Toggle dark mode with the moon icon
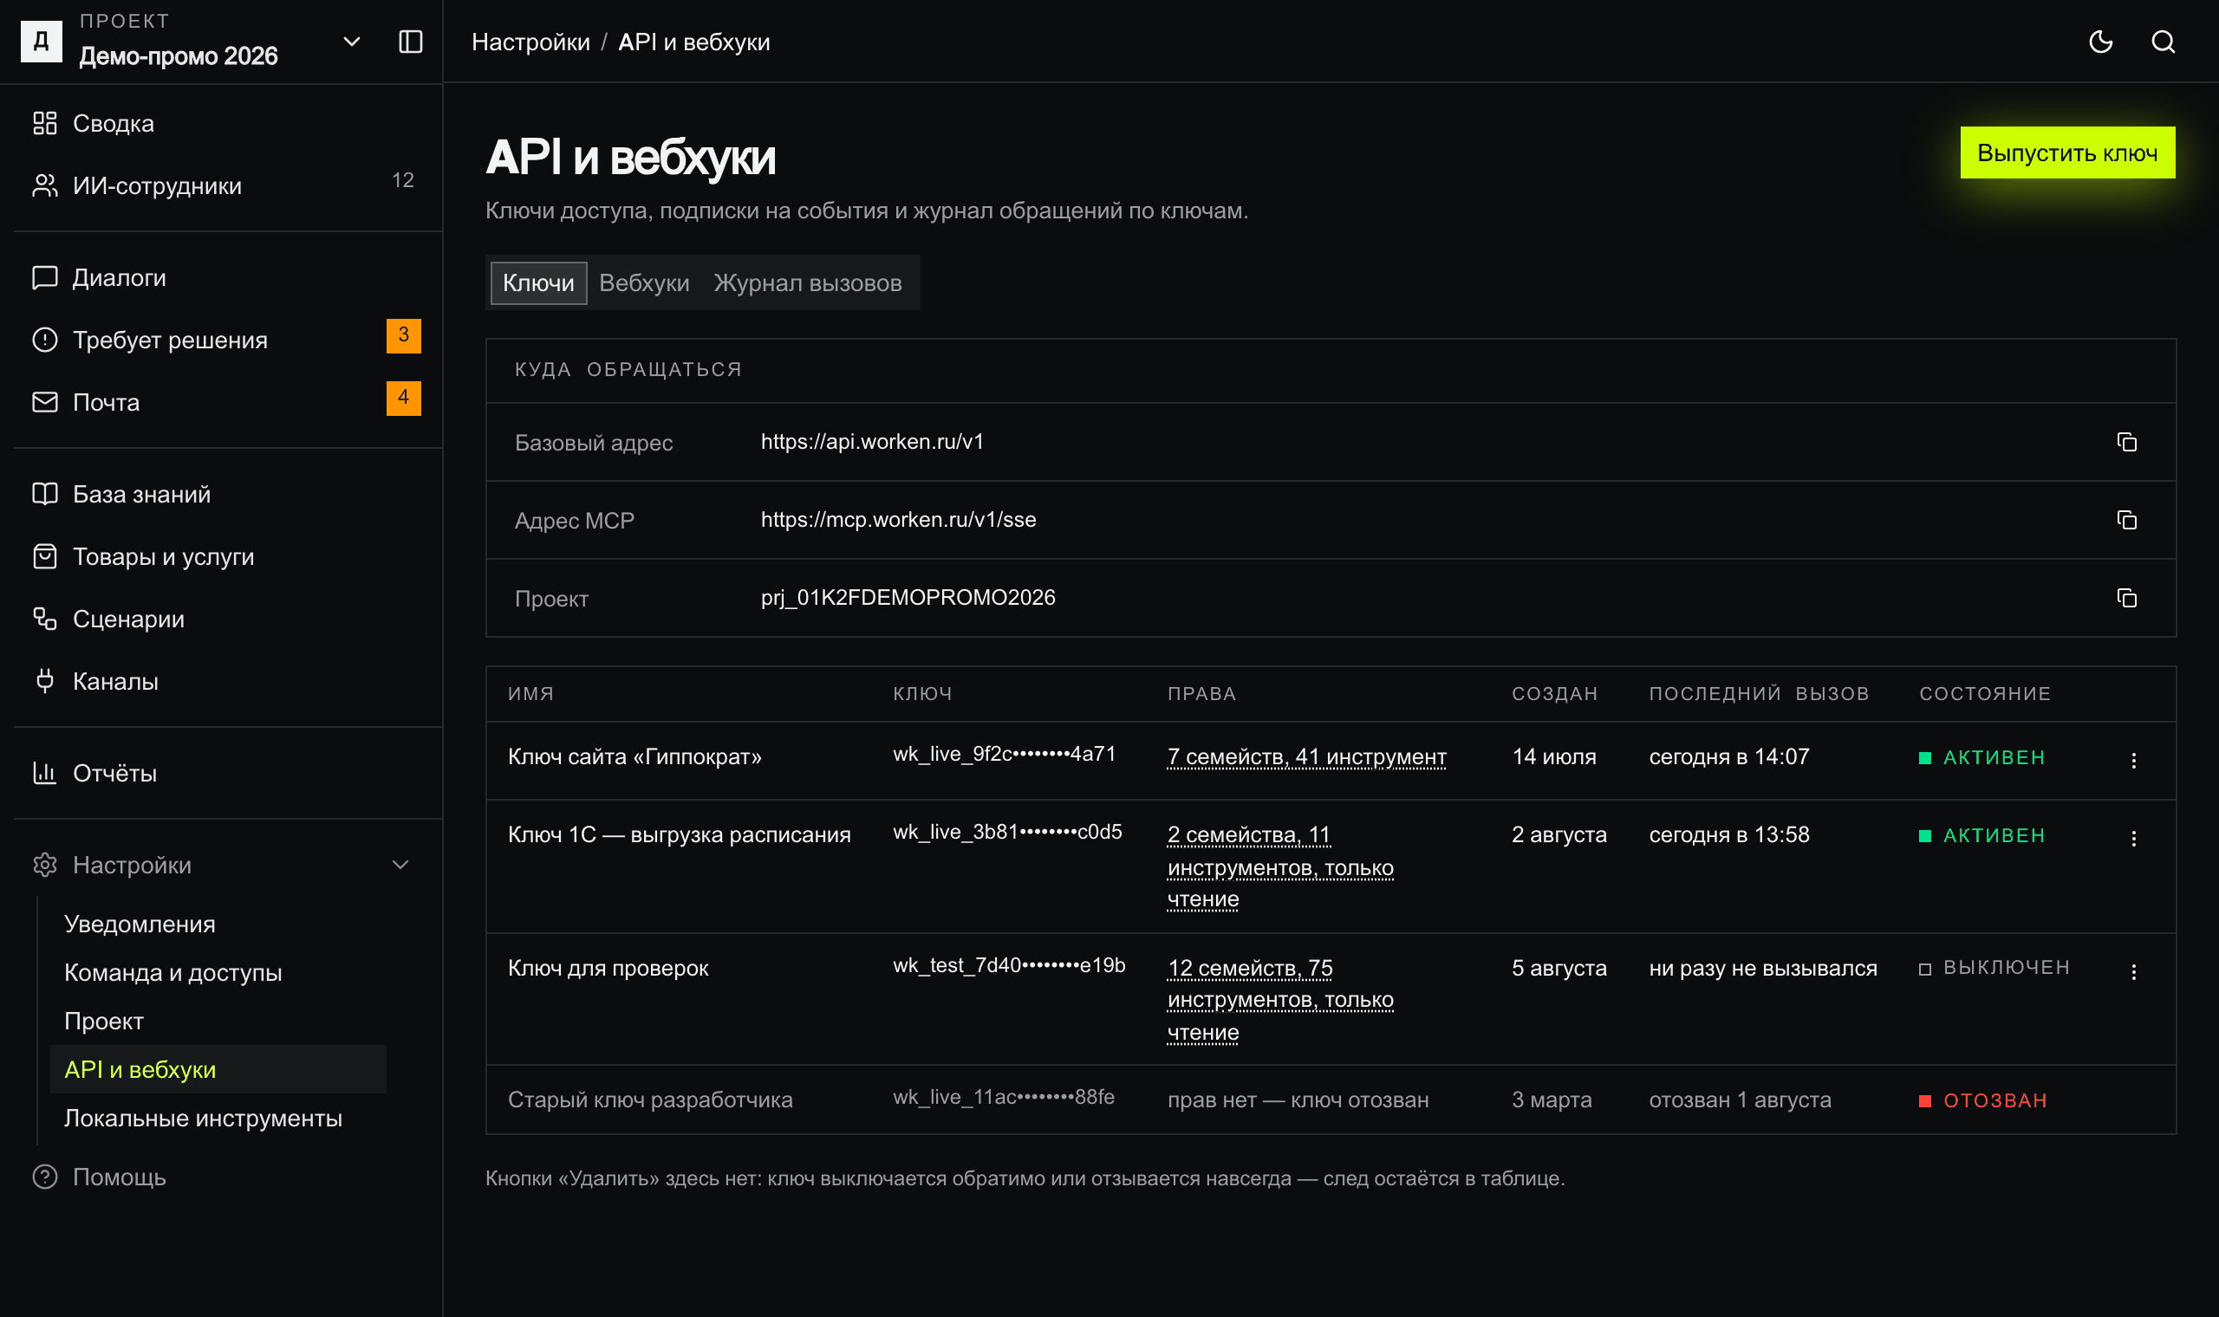2219x1317 pixels. [2100, 42]
